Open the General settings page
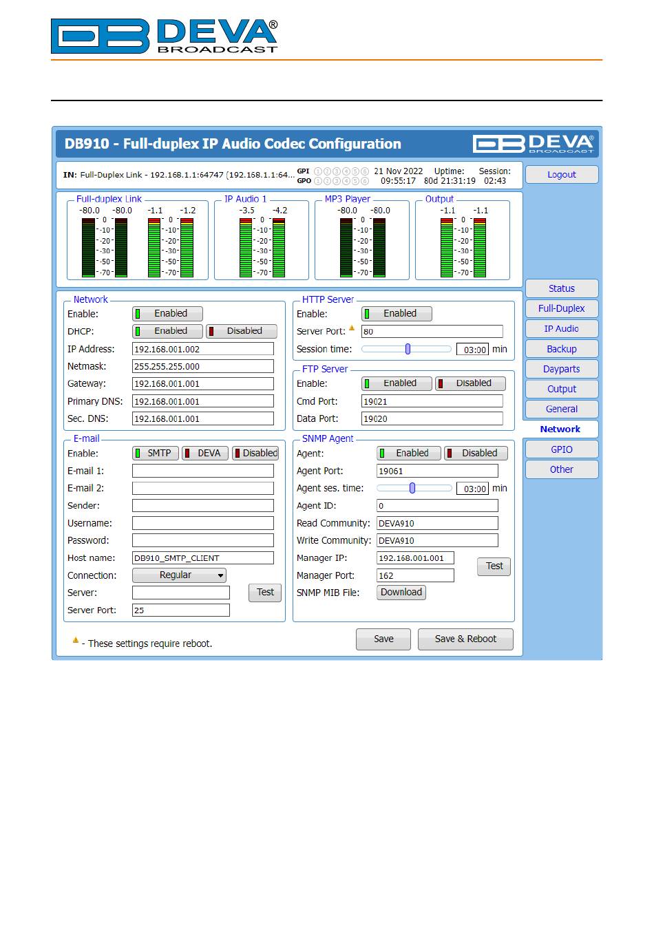 tap(562, 409)
